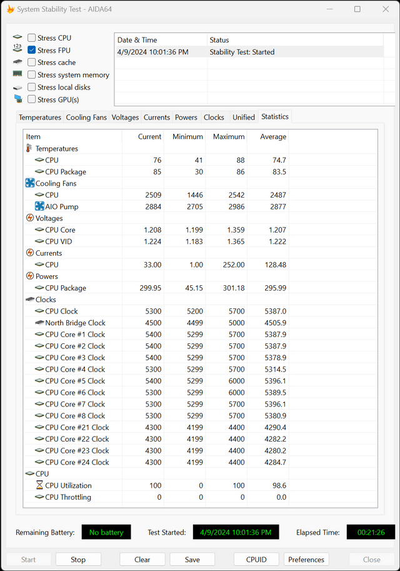Enable the Stress CPU checkbox
The height and width of the screenshot is (571, 400).
[x=32, y=38]
